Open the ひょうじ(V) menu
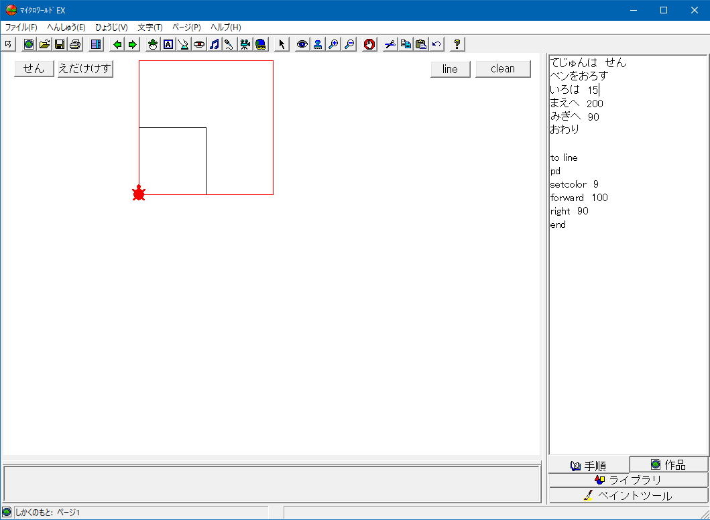710x520 pixels. (x=111, y=27)
